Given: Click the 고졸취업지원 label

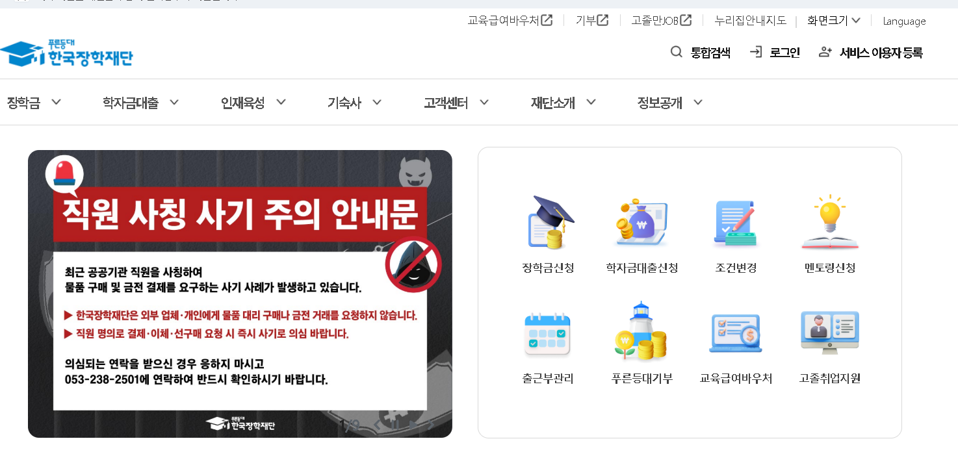Looking at the screenshot, I should (830, 379).
